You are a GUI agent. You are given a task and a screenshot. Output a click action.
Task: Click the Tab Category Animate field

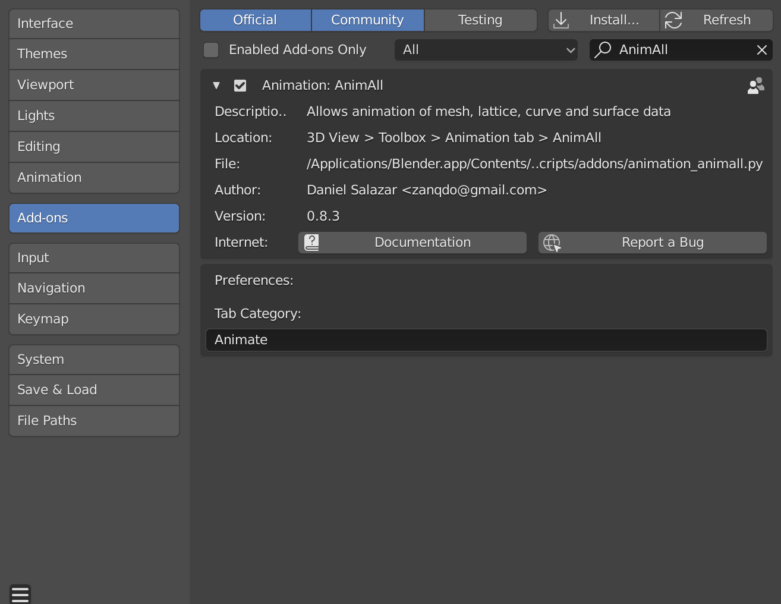coord(486,340)
